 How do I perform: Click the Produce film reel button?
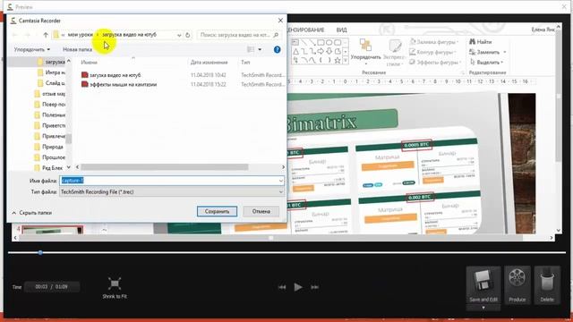point(517,284)
